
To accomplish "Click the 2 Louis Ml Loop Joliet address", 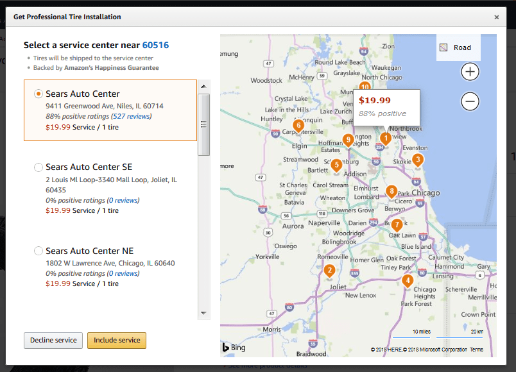I will [111, 185].
